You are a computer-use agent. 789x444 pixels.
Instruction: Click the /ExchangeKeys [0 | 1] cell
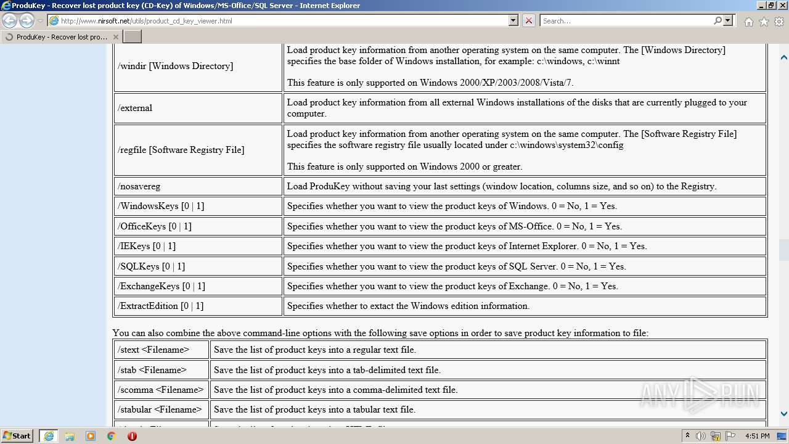(198, 286)
